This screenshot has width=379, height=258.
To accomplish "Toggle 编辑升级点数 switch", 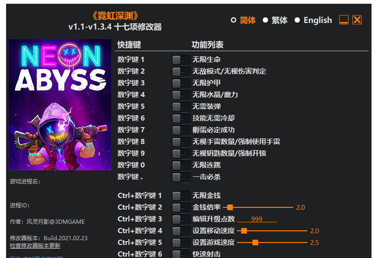I will [181, 219].
